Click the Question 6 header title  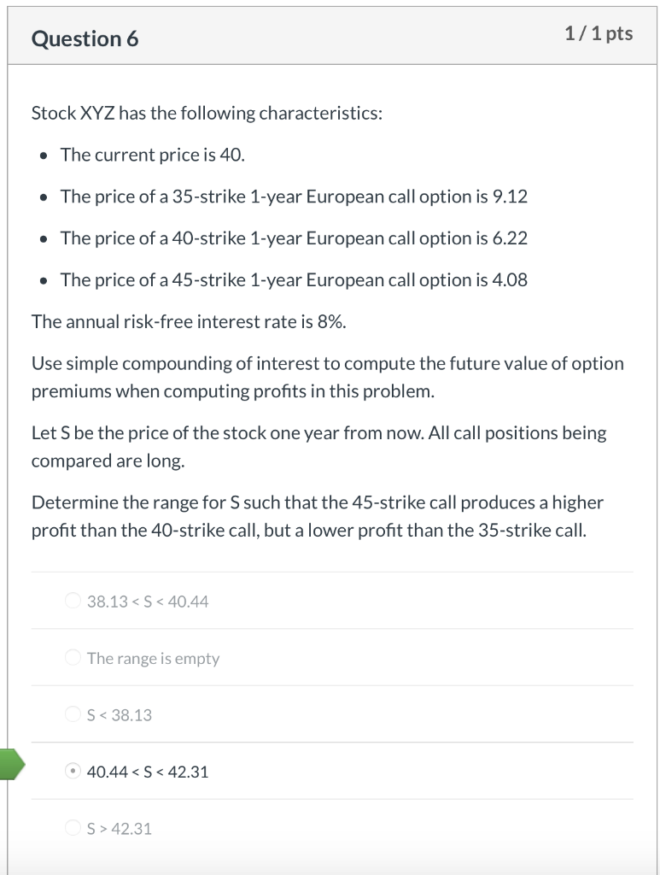coord(85,38)
